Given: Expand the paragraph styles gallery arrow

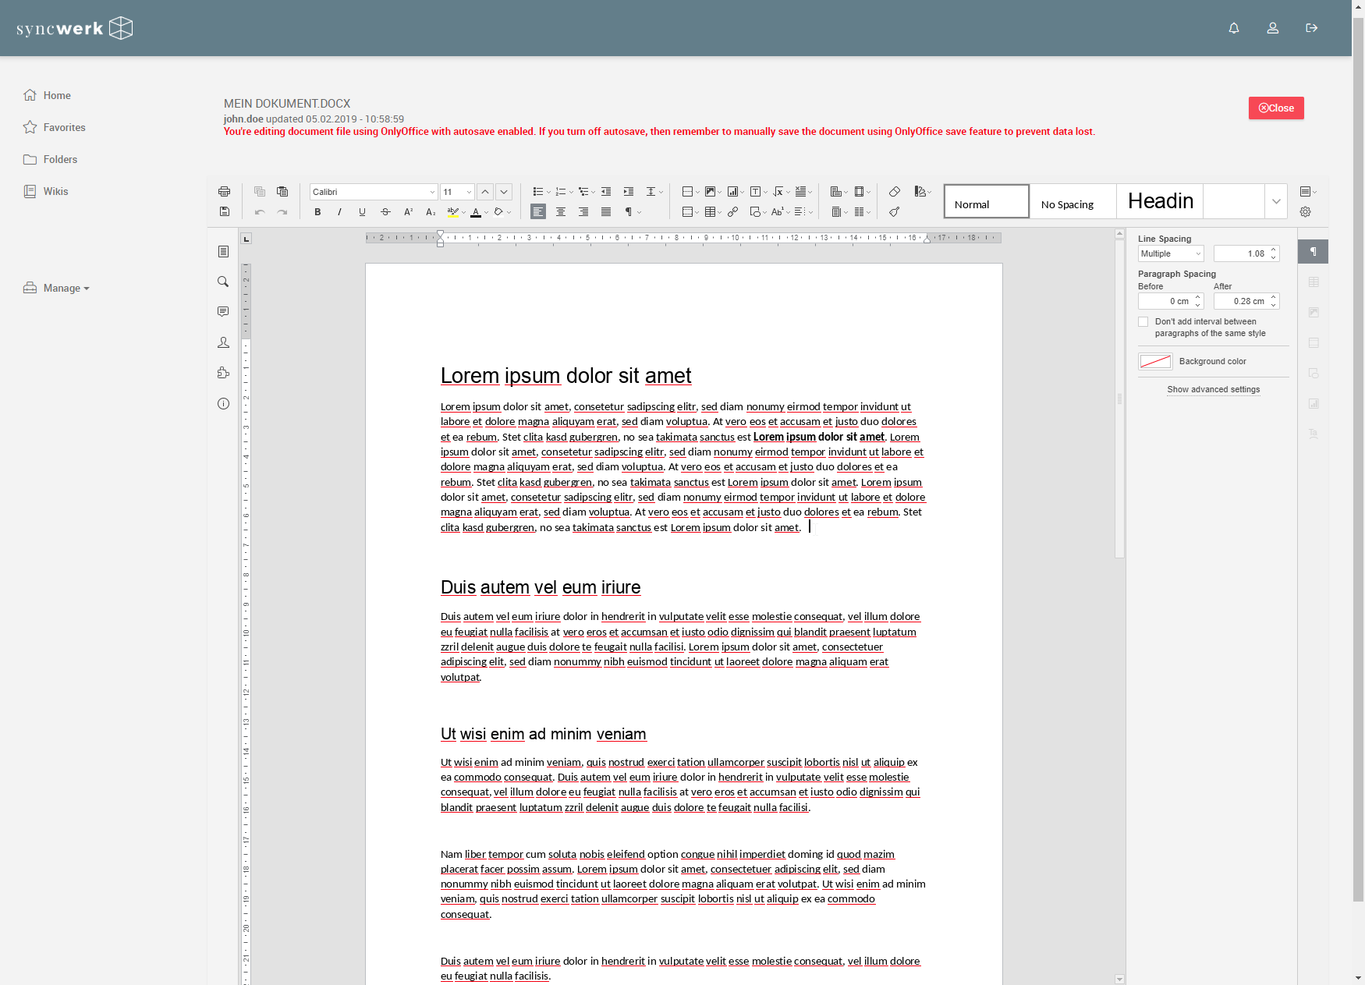Looking at the screenshot, I should tap(1276, 201).
